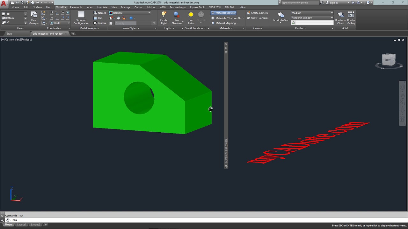Open the Render in Window dropdown
This screenshot has height=229, width=408.
point(312,18)
